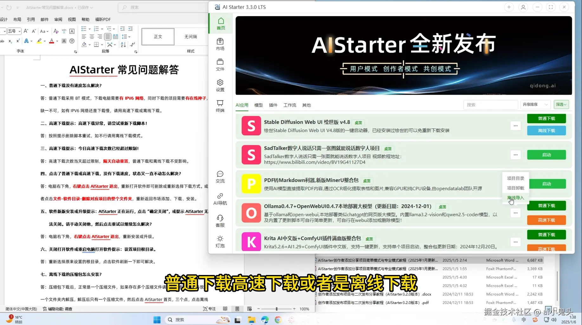Click 普通下载 for Stable Diffusion Web UI
This screenshot has height=325, width=582.
546,118
